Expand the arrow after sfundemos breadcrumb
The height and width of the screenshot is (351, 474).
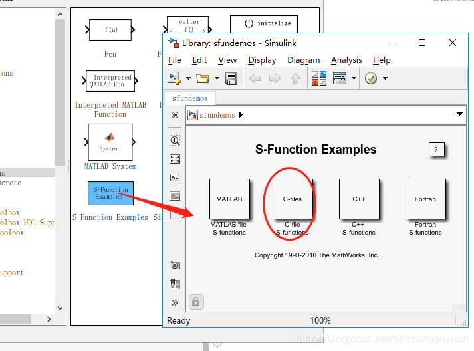(241, 115)
